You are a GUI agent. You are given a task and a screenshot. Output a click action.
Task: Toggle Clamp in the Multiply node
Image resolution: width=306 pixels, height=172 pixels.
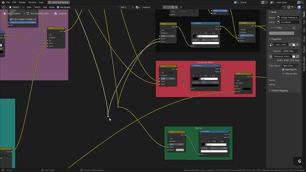coord(241,32)
